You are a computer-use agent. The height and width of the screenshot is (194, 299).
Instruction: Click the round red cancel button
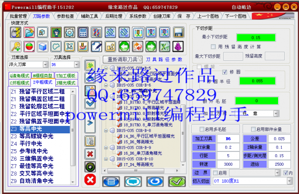click(90, 180)
